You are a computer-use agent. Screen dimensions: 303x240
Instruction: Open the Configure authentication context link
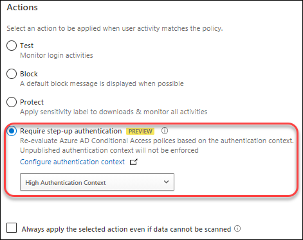[72, 162]
